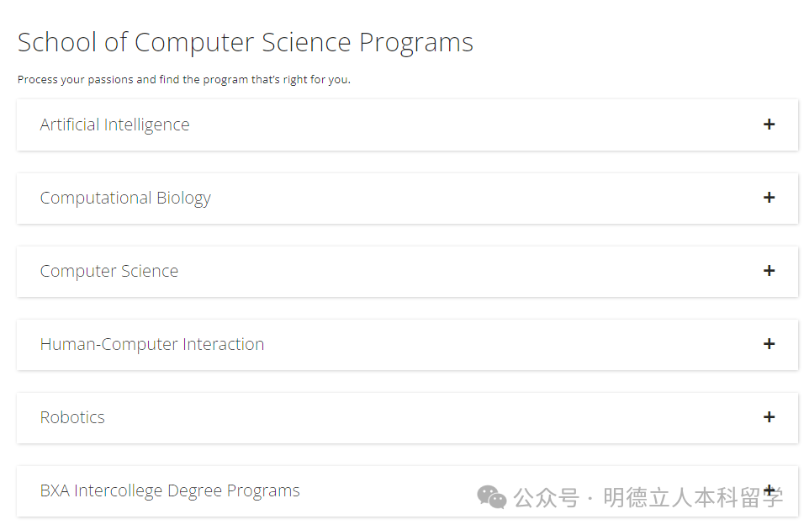
Task: Click the WeChat logo icon in watermark
Action: coord(492,497)
